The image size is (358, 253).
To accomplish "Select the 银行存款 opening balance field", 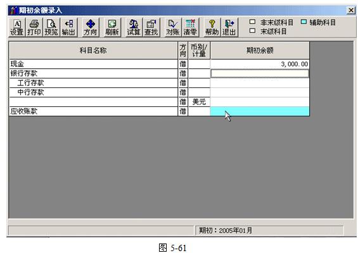I will [260, 73].
